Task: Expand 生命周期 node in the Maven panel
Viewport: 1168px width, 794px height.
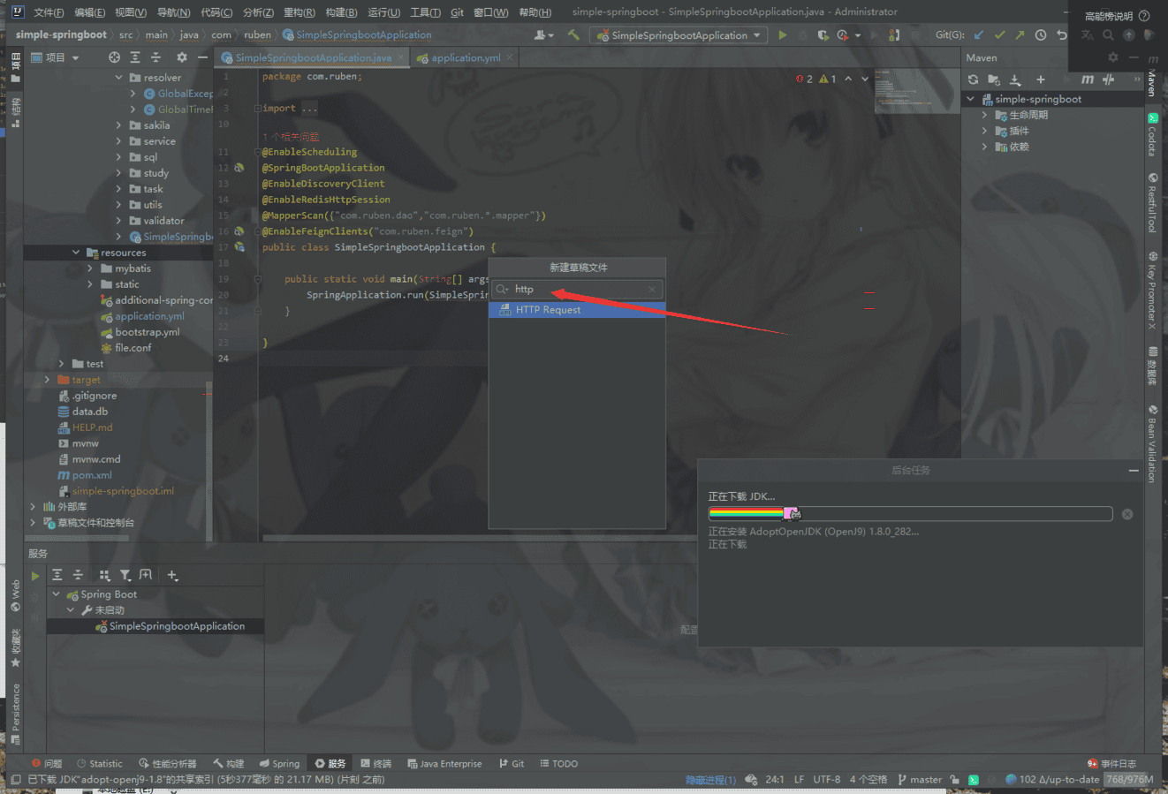Action: pyautogui.click(x=984, y=115)
